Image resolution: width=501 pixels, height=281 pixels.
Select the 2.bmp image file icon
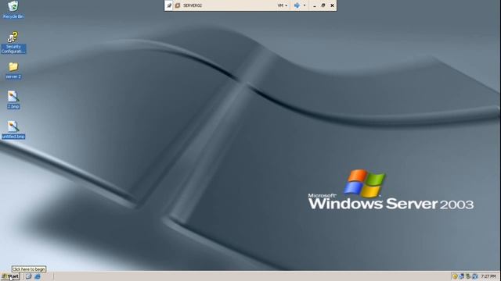pos(13,100)
